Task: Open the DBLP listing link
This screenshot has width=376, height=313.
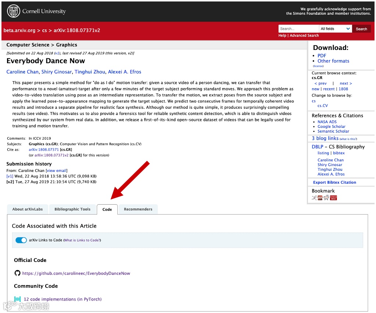Action: (x=323, y=153)
